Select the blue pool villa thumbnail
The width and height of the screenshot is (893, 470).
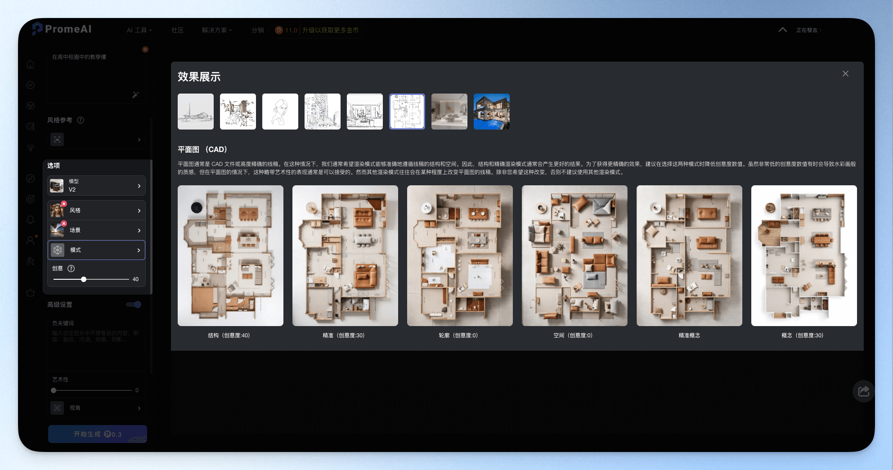(491, 112)
